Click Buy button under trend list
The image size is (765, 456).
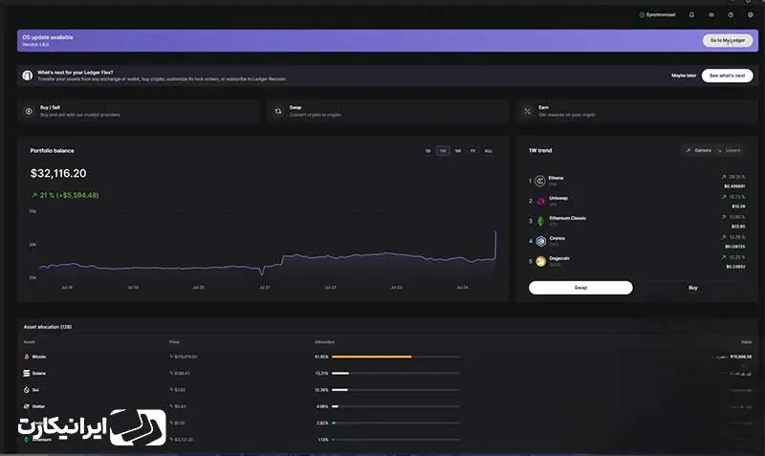[x=692, y=288]
